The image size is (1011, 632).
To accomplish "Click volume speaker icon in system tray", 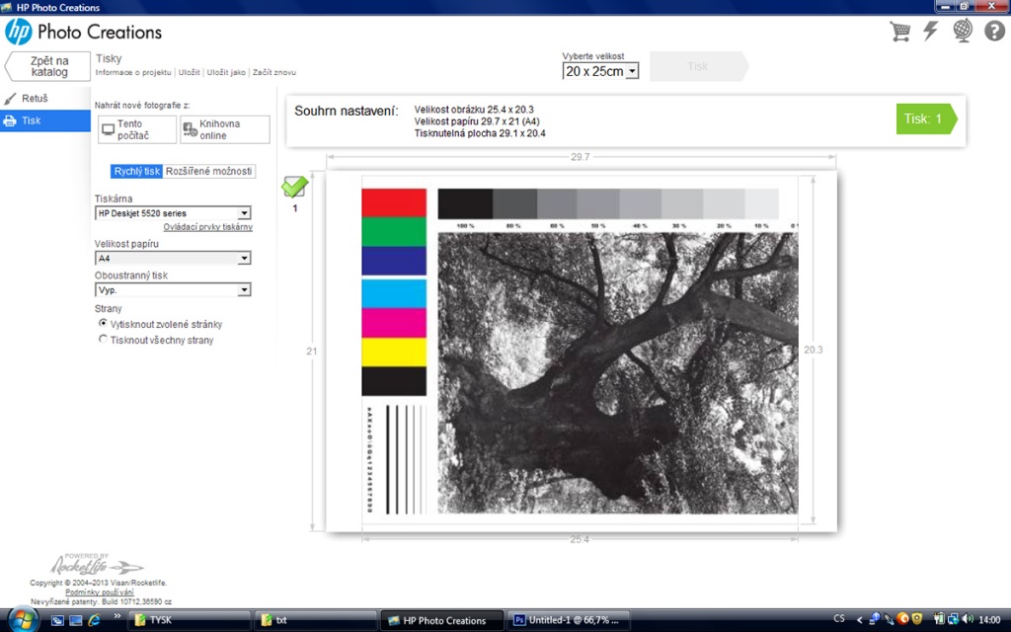I will (968, 620).
